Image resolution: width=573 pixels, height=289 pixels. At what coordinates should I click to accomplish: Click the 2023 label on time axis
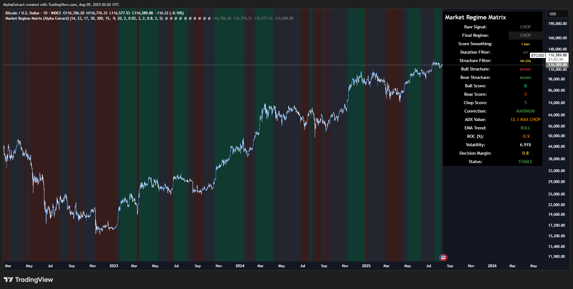coord(114,266)
